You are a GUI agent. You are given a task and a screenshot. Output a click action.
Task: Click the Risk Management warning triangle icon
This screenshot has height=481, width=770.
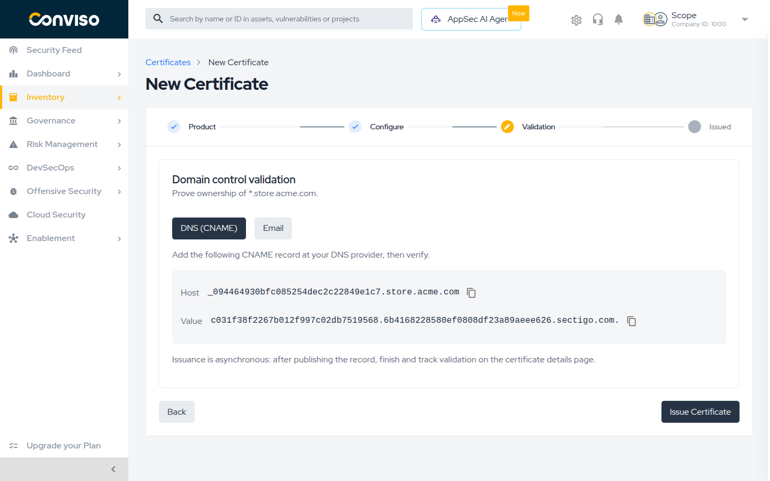coord(13,144)
